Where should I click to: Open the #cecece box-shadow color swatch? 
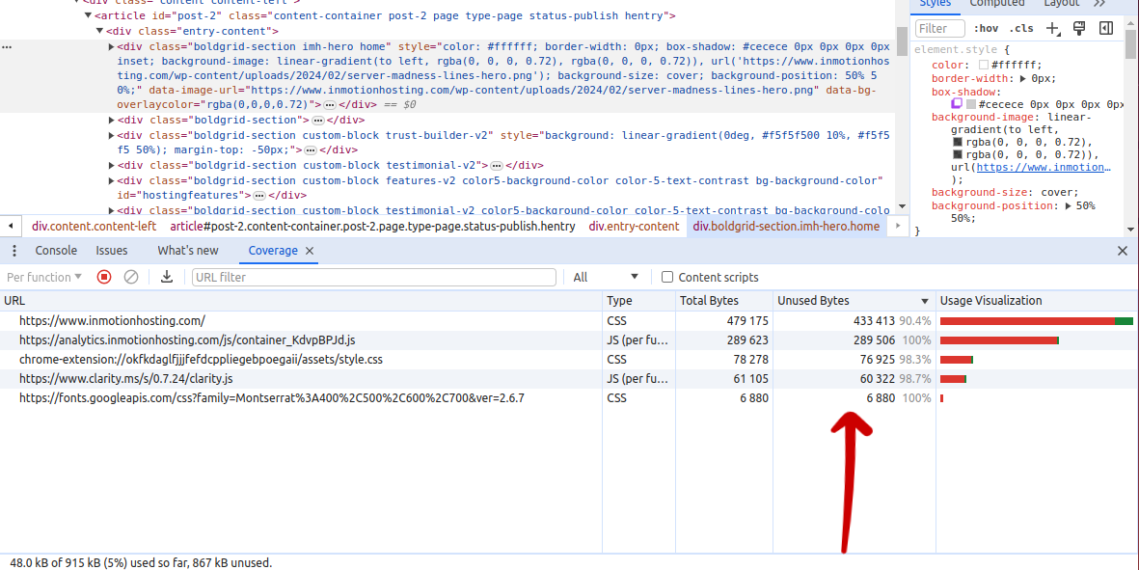(x=970, y=104)
